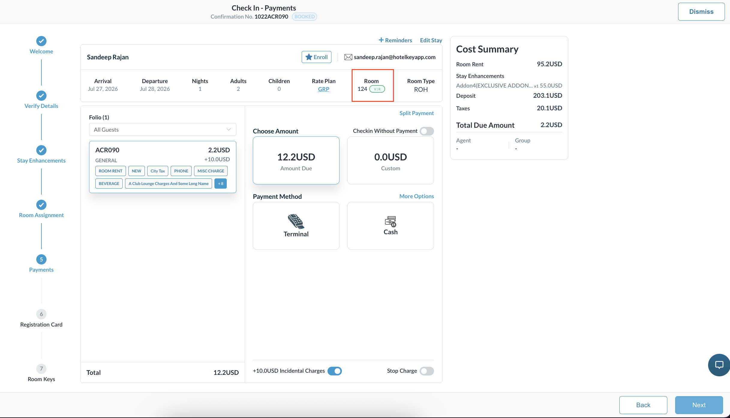
Task: Expand the +8 more charge tags
Action: [221, 184]
